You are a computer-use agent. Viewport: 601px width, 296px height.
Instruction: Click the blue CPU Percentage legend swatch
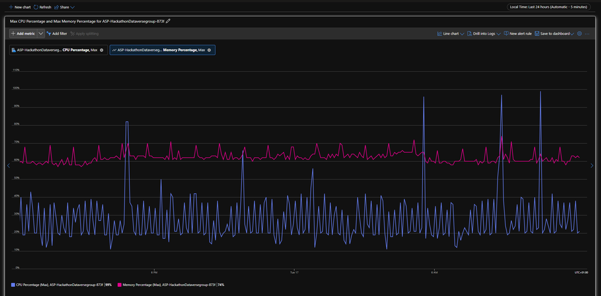point(13,285)
